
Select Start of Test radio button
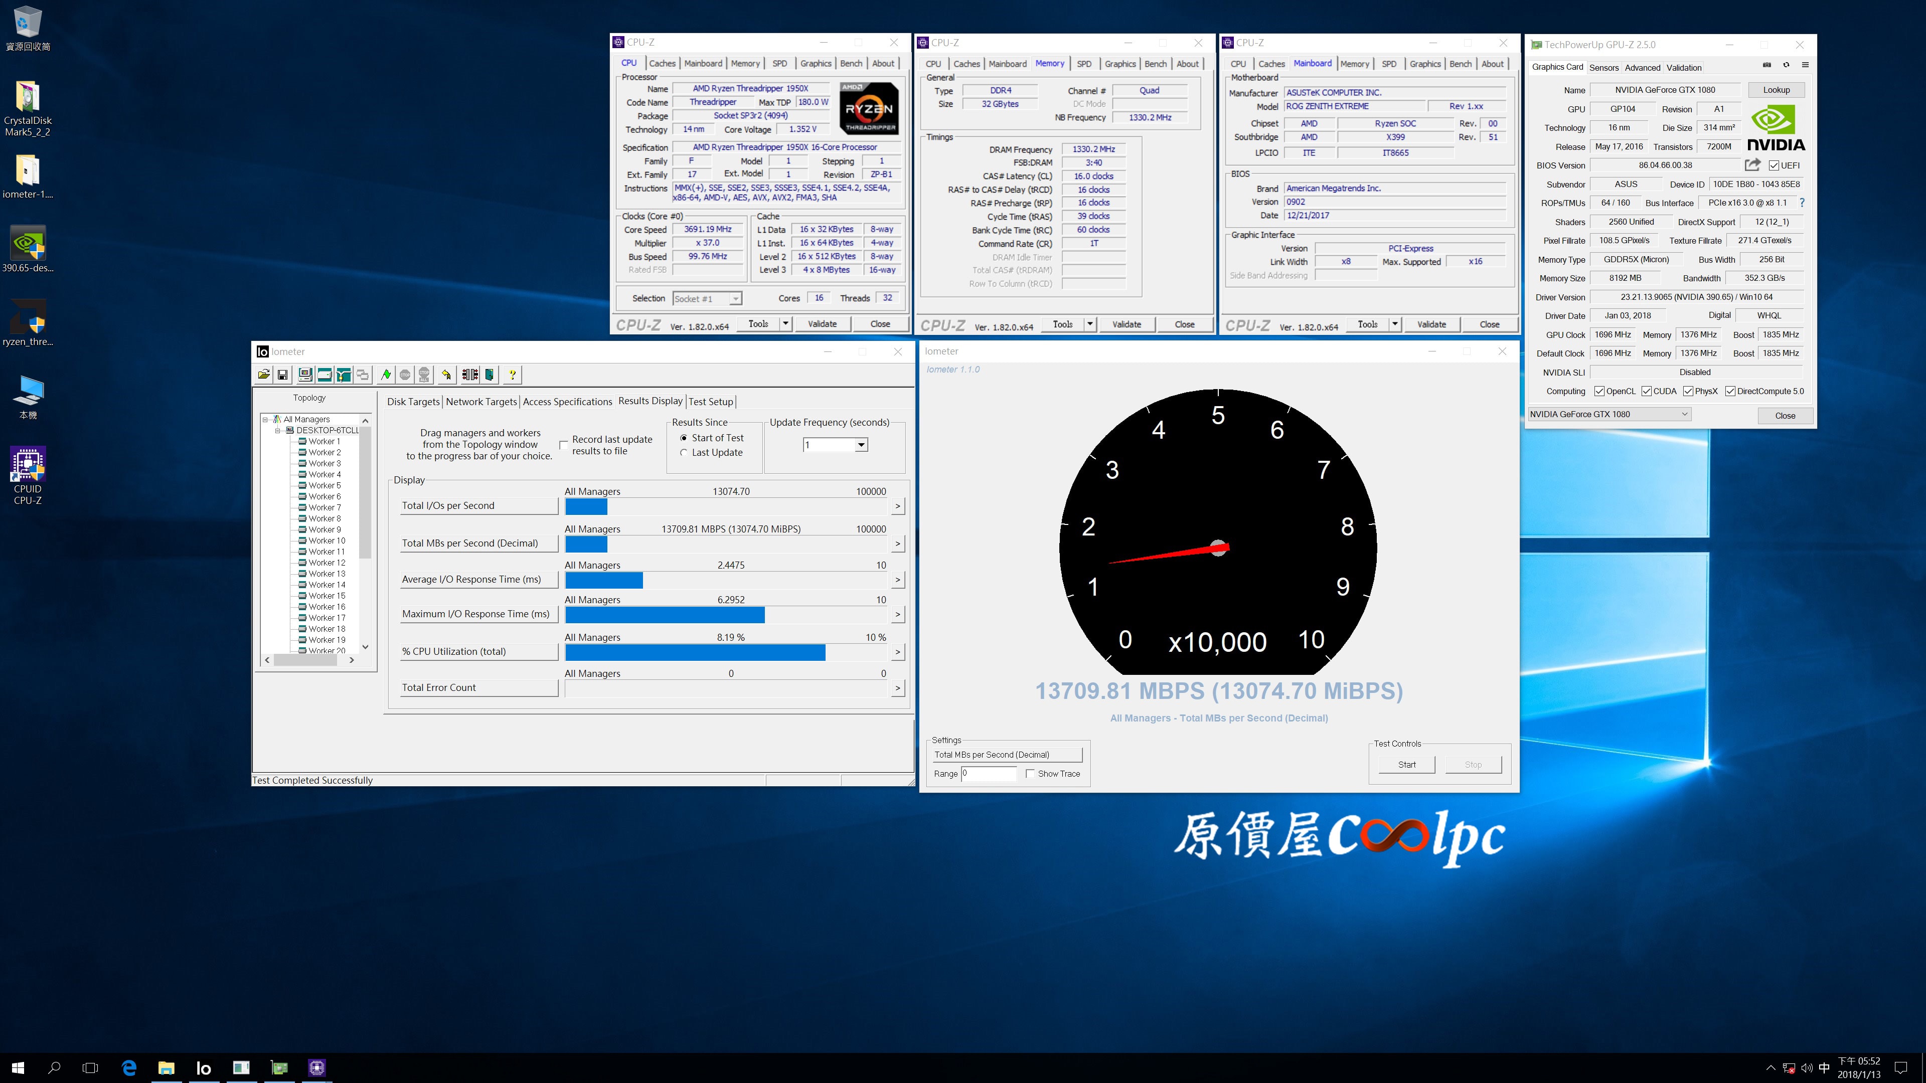(x=683, y=438)
